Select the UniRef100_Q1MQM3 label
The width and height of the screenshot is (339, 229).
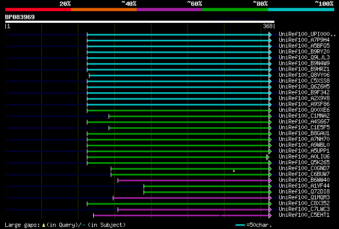(x=304, y=198)
